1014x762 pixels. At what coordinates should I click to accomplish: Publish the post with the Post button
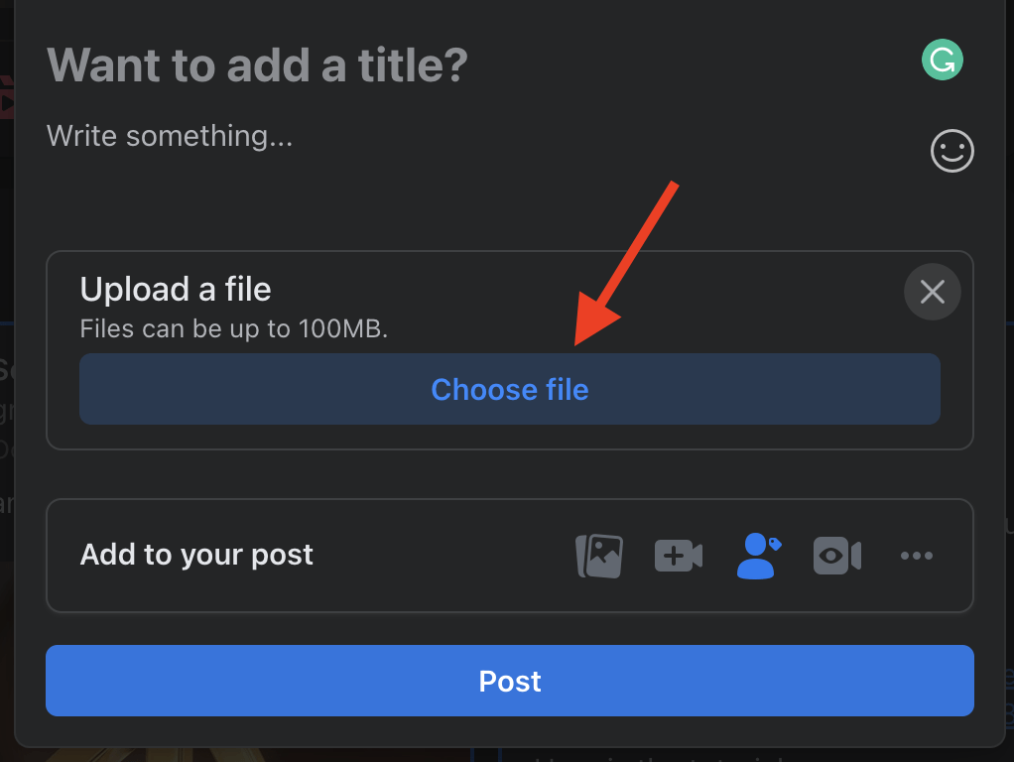click(x=509, y=681)
